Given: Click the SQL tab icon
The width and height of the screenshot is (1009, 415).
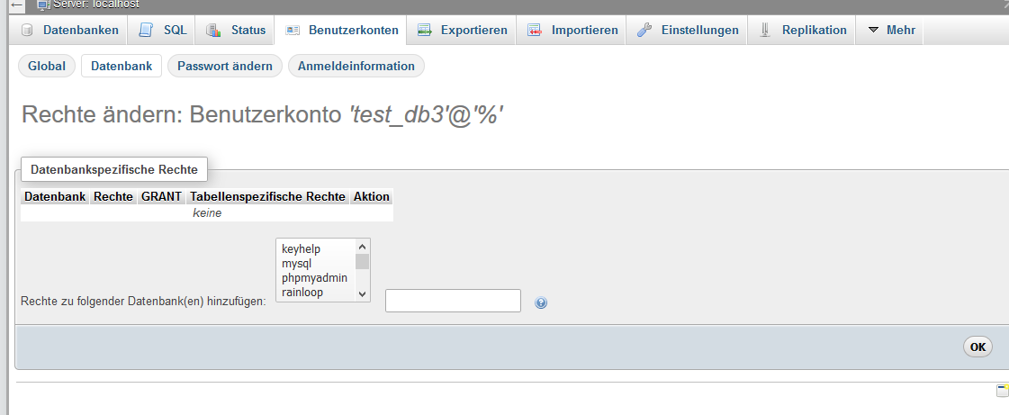Looking at the screenshot, I should (147, 31).
